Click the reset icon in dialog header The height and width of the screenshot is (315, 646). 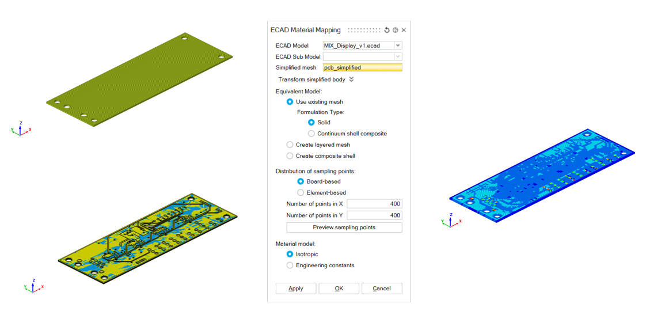point(387,30)
